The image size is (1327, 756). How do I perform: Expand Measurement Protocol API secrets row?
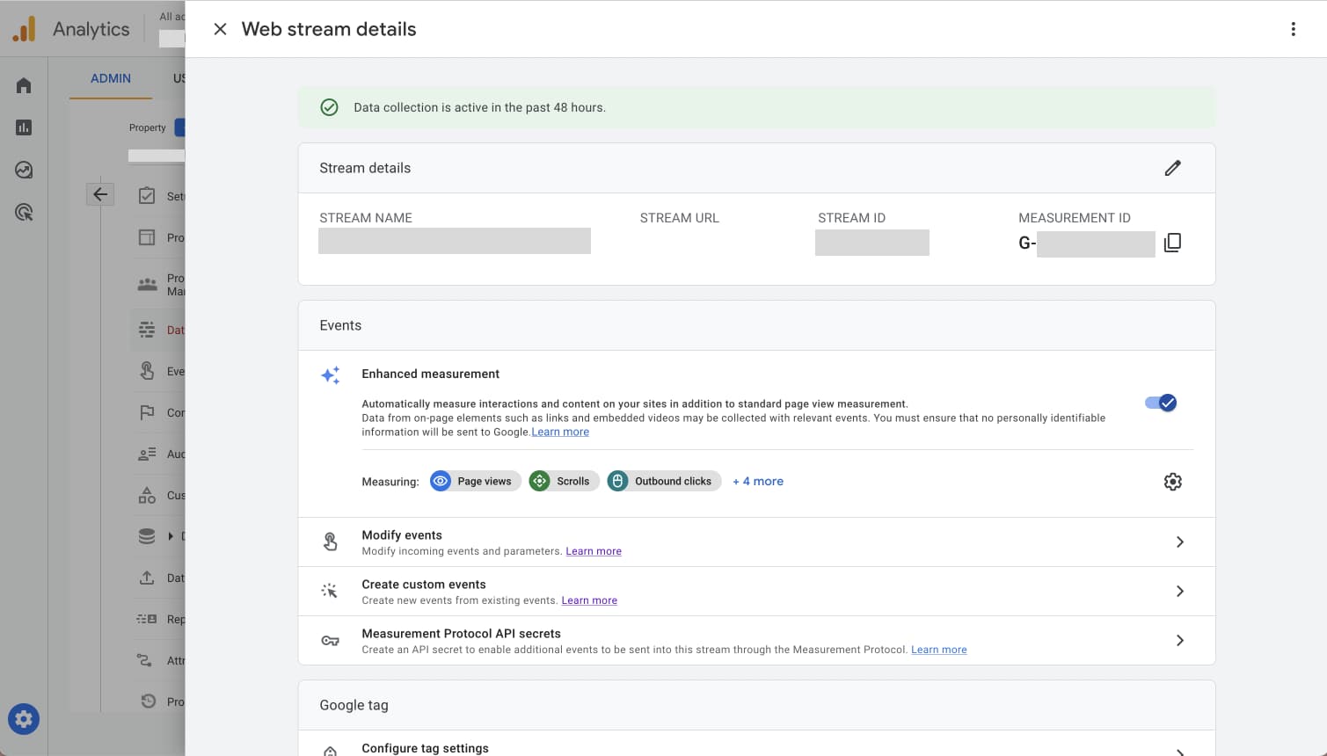tap(1179, 641)
